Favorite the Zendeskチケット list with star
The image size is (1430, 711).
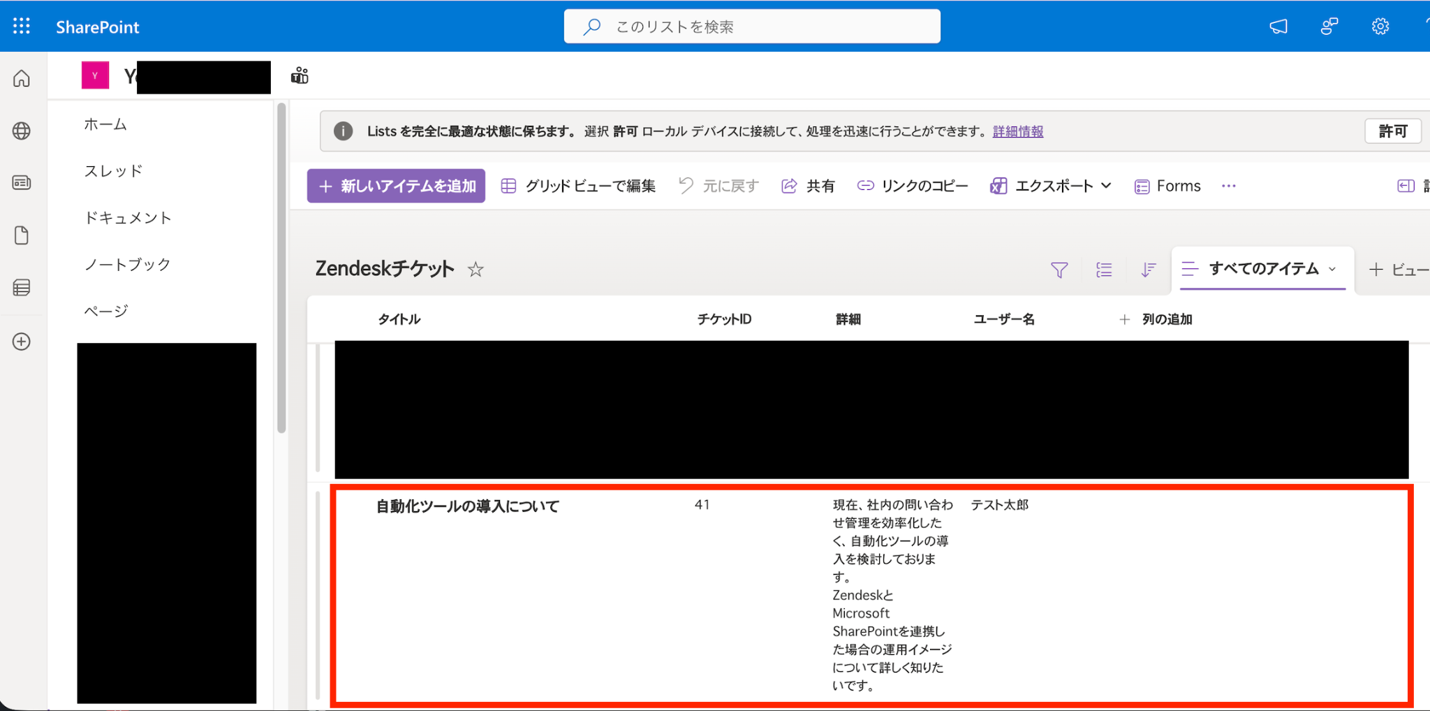pyautogui.click(x=476, y=269)
